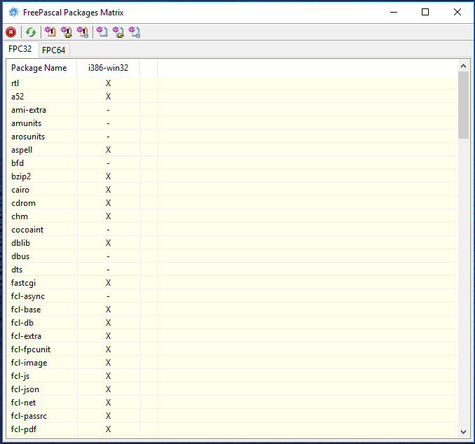Click the X cell in the rtl row

pyautogui.click(x=108, y=83)
